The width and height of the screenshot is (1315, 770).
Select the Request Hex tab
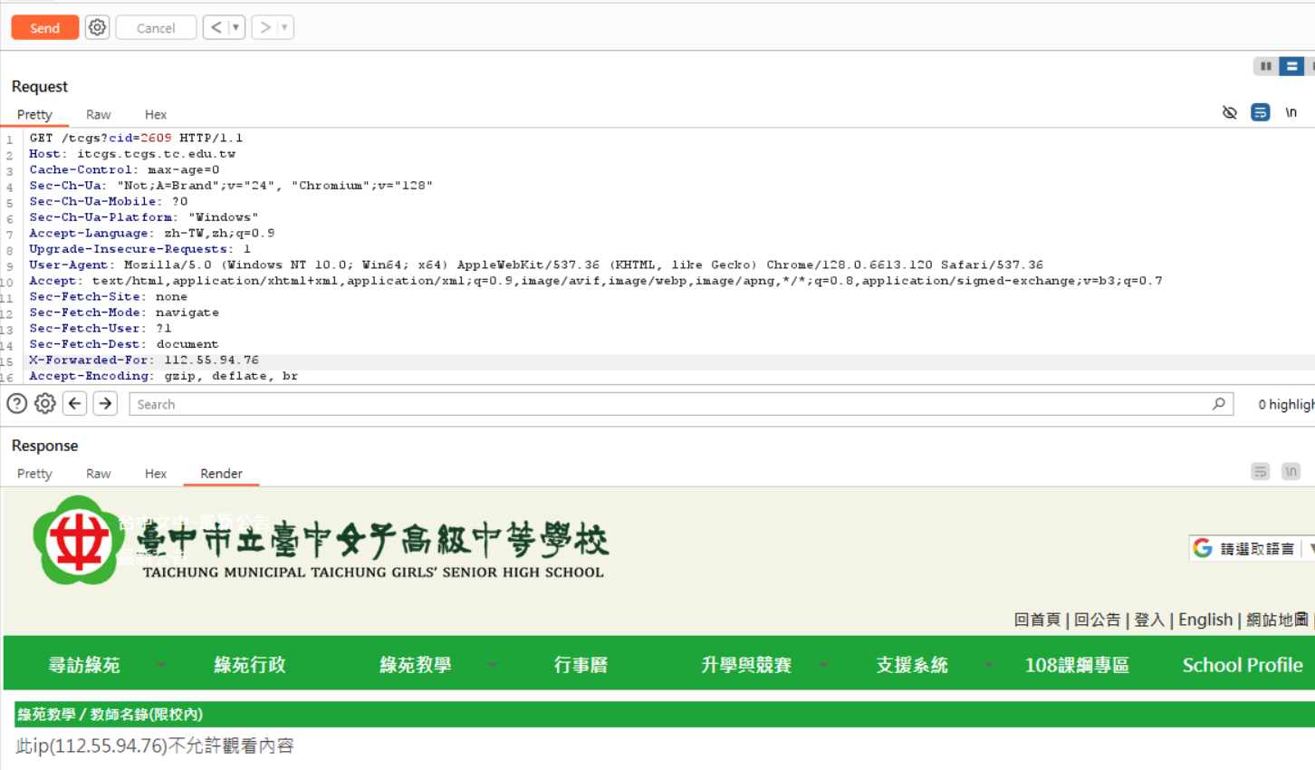click(156, 115)
